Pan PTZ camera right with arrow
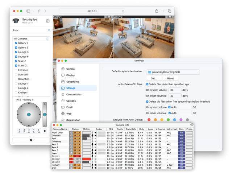The image size is (232, 173). pos(40,115)
